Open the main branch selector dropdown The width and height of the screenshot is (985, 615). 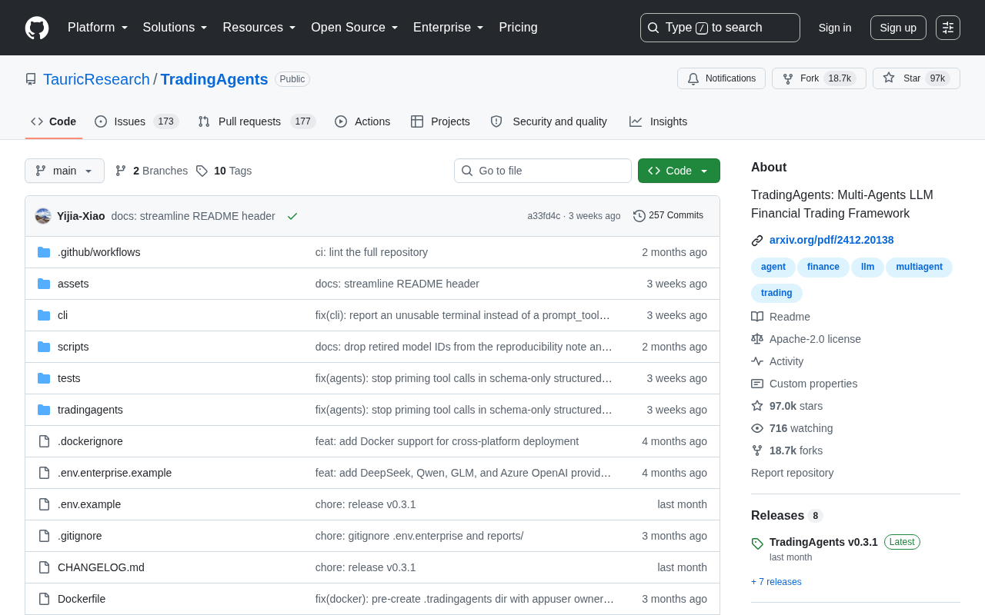(65, 171)
